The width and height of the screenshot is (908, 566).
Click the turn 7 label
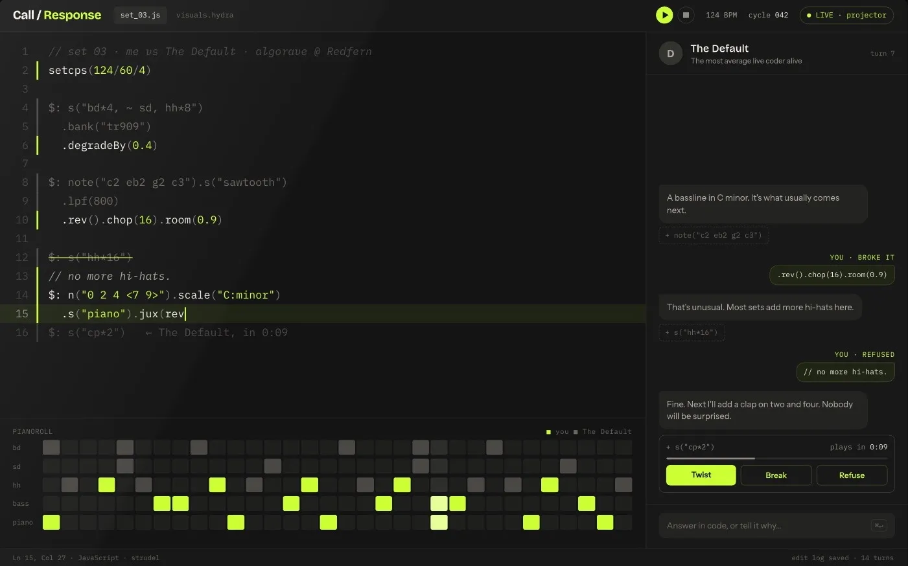[882, 54]
